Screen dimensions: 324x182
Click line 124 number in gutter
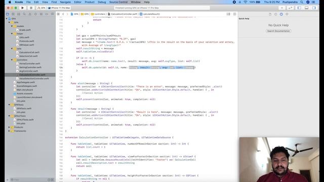pyautogui.click(x=61, y=67)
